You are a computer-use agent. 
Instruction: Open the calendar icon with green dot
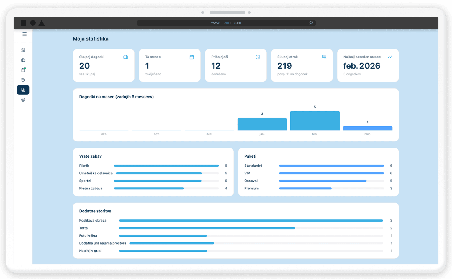[23, 70]
